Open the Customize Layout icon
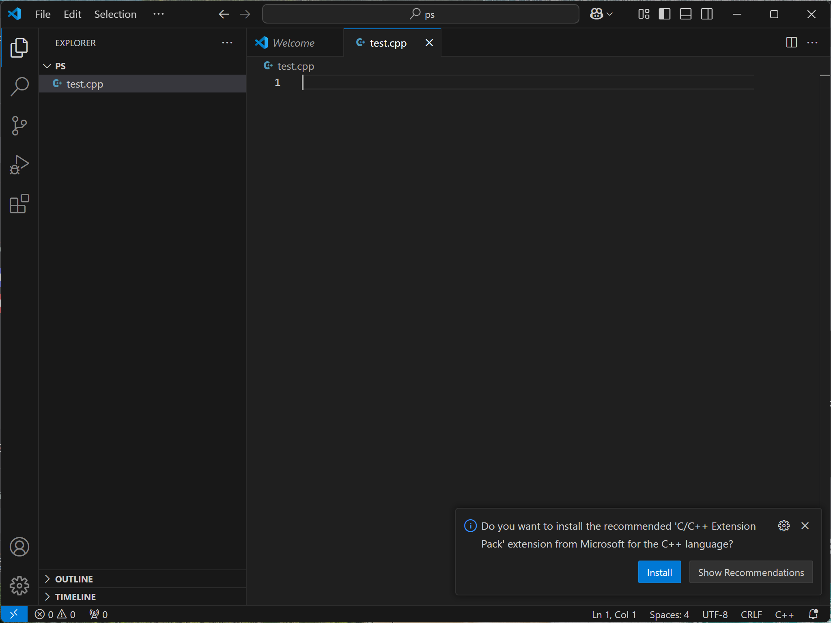Image resolution: width=831 pixels, height=623 pixels. coord(644,14)
